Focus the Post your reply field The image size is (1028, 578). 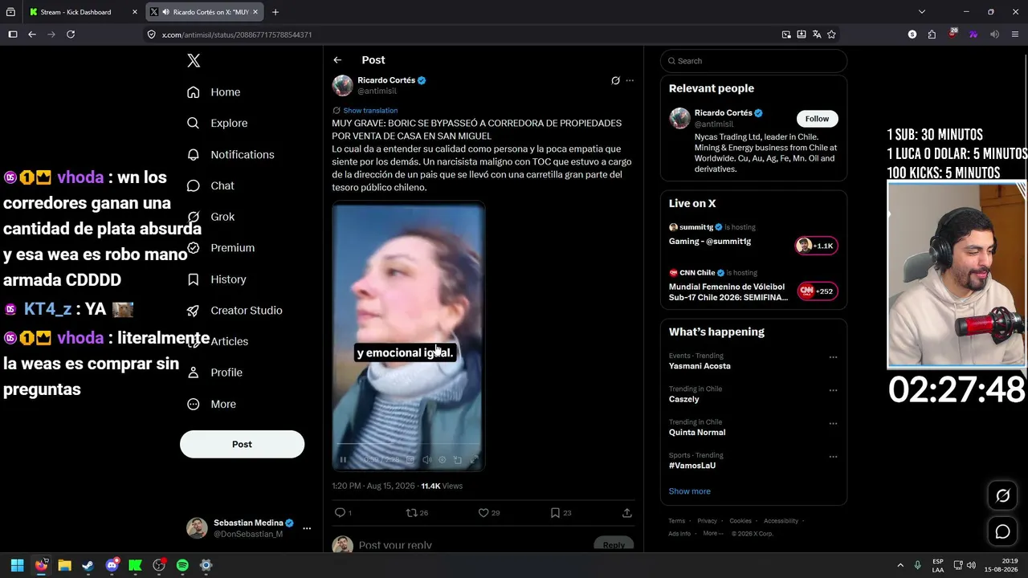tap(474, 545)
